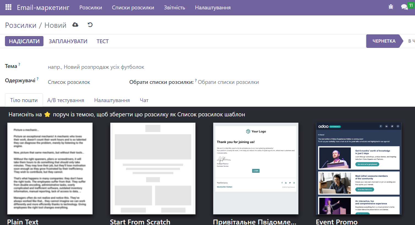415x225 pixels.
Task: Switch to the A/B тестування tab
Action: (66, 100)
